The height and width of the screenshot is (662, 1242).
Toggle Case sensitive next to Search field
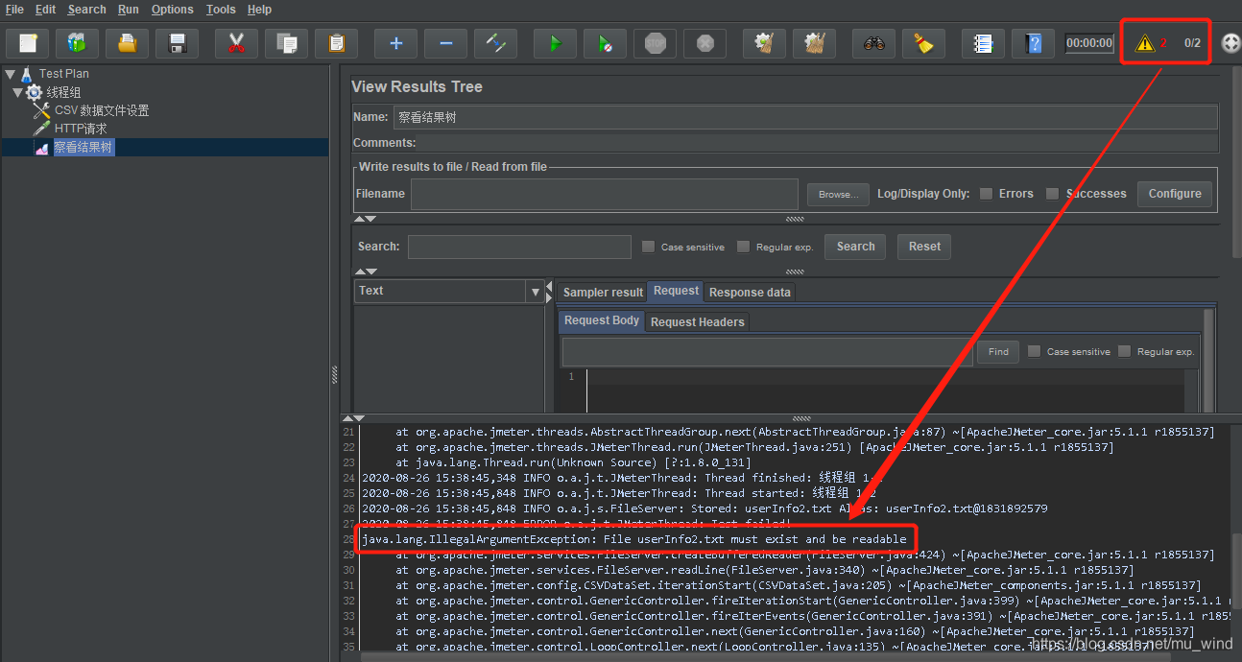pos(648,247)
